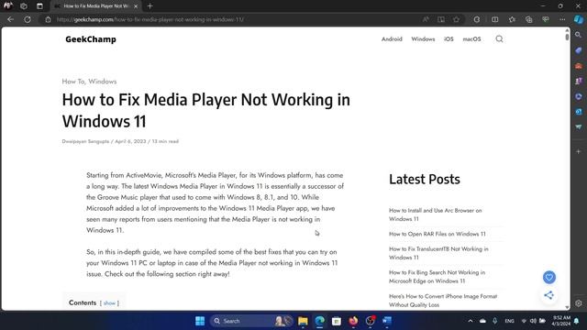Open Windows Start menu
Screen dimensions: 587x330
click(200, 321)
